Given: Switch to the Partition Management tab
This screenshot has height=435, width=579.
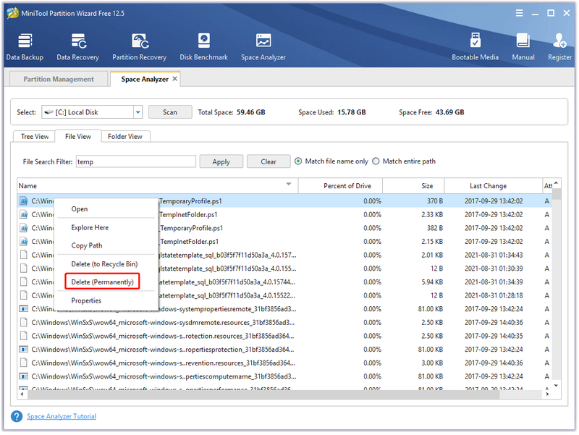Looking at the screenshot, I should coord(59,79).
